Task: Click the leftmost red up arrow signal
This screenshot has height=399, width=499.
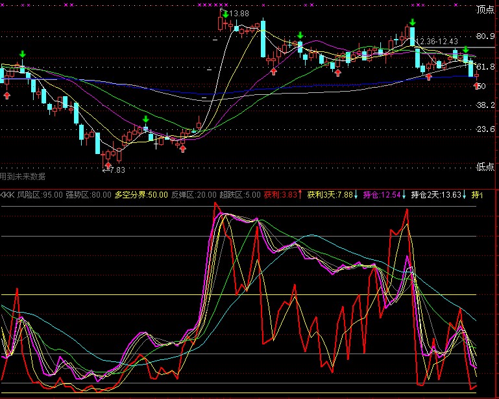Action: pos(7,96)
